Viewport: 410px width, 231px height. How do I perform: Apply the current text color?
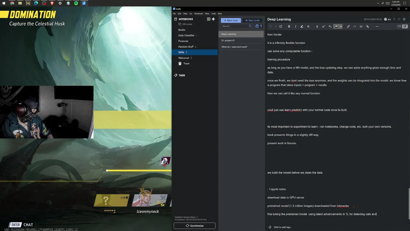pyautogui.click(x=336, y=26)
